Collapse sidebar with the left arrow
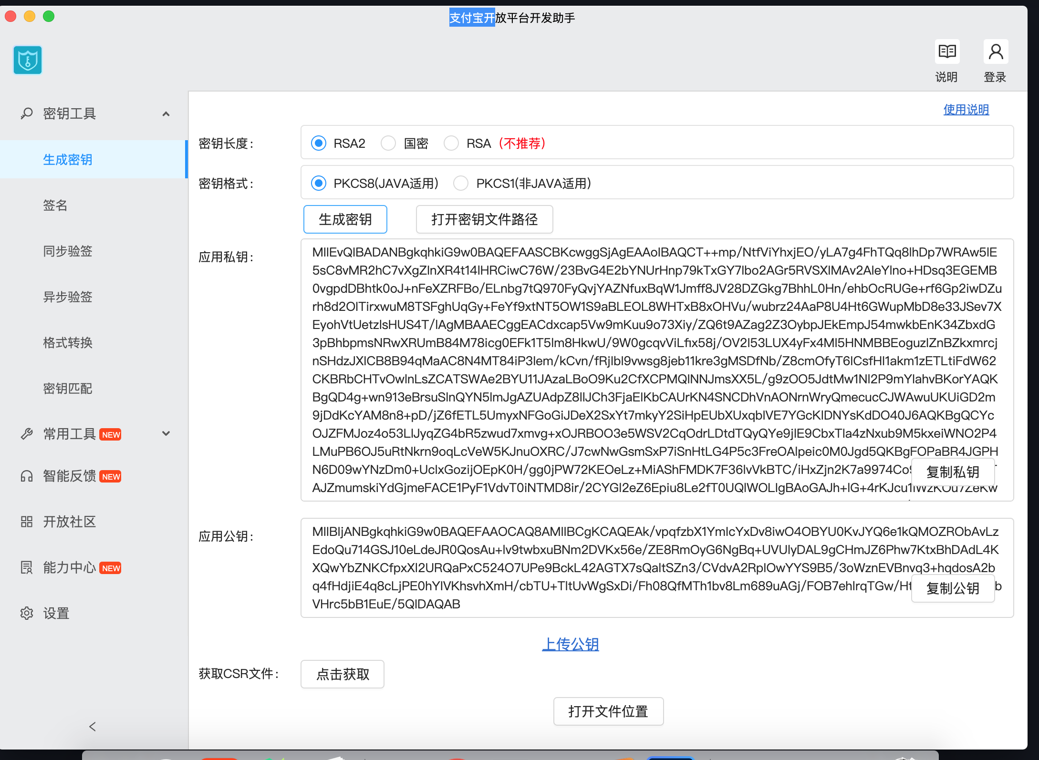 click(x=93, y=727)
